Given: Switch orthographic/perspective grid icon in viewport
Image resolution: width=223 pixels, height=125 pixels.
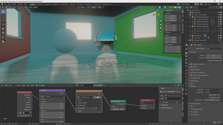Looking at the screenshot, I should coord(161,32).
